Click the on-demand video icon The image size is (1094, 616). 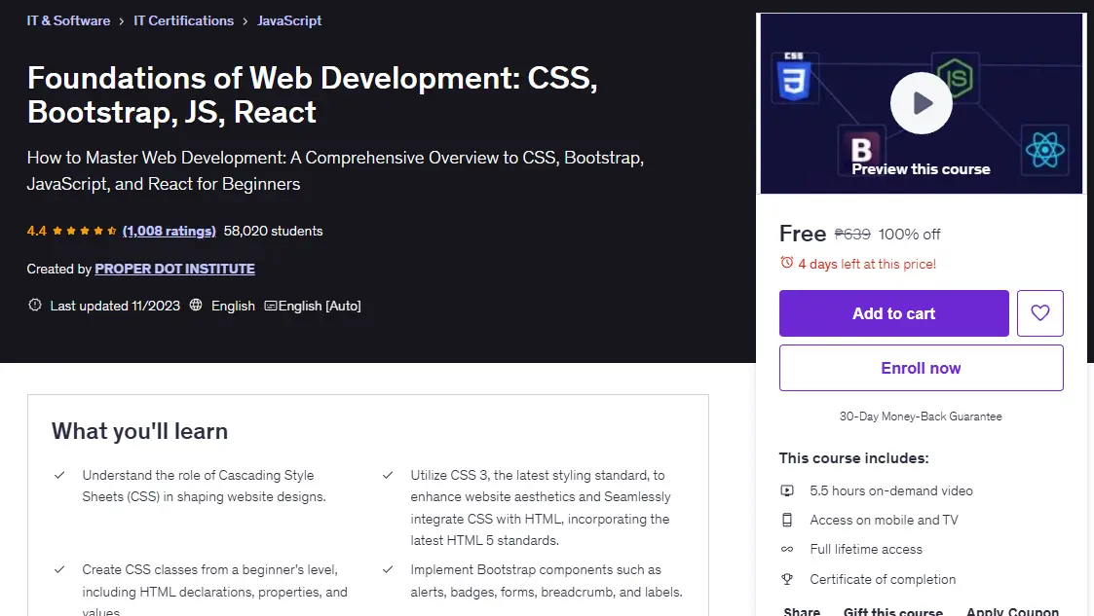click(x=786, y=490)
